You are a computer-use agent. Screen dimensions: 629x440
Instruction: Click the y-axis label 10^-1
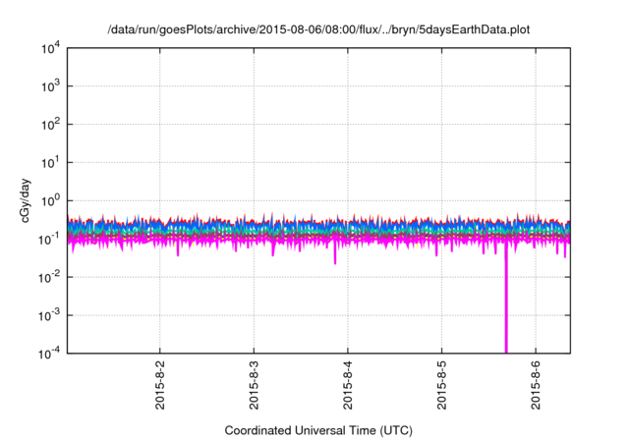(49, 240)
